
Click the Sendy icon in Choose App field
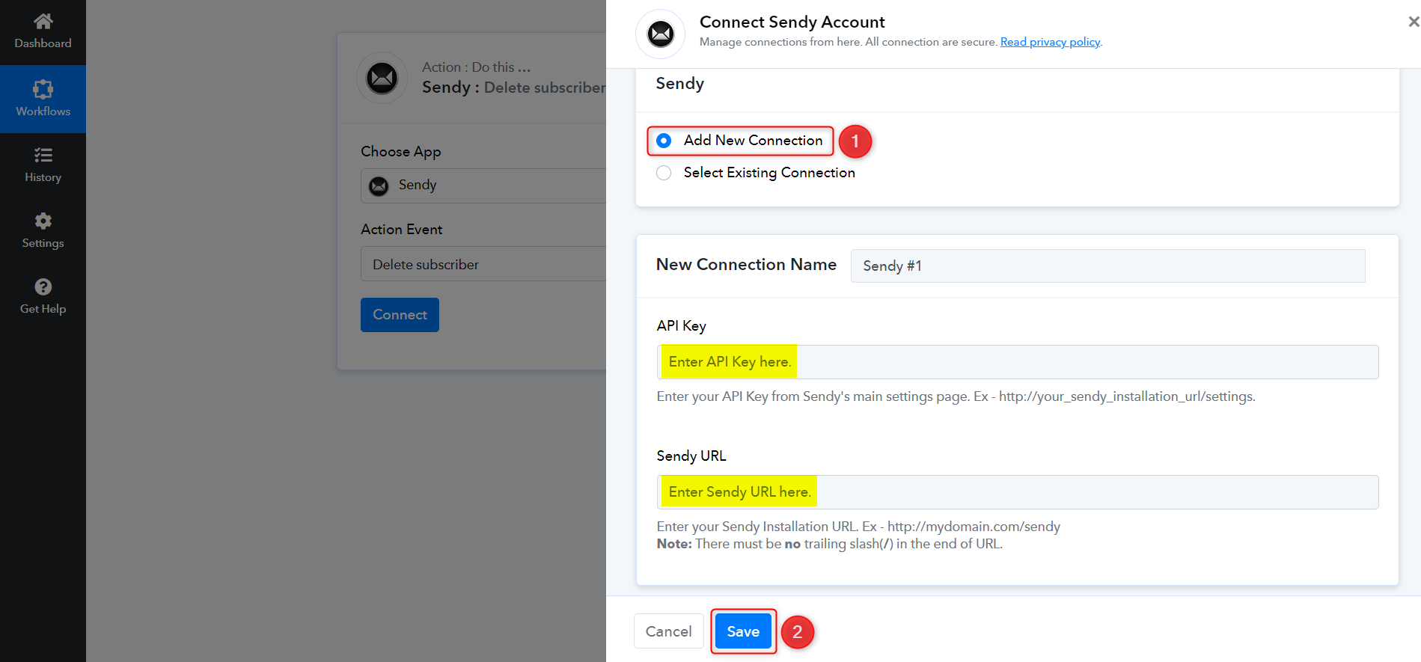click(x=379, y=186)
